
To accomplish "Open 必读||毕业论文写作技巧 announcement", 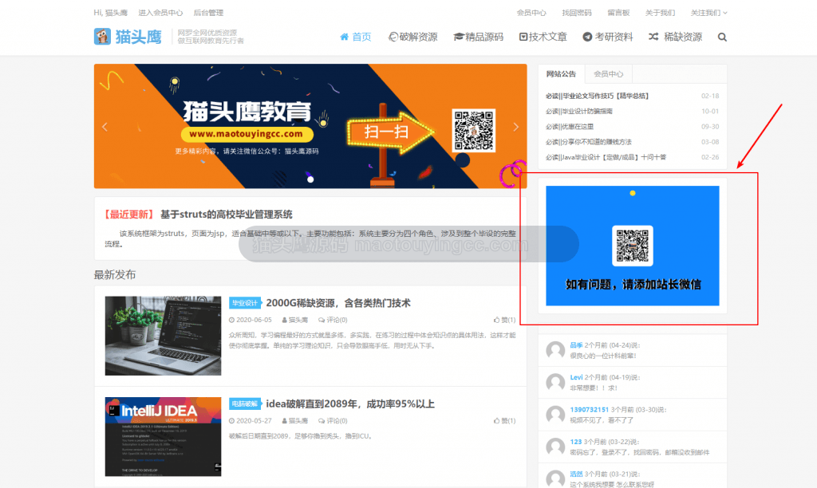I will pos(597,96).
